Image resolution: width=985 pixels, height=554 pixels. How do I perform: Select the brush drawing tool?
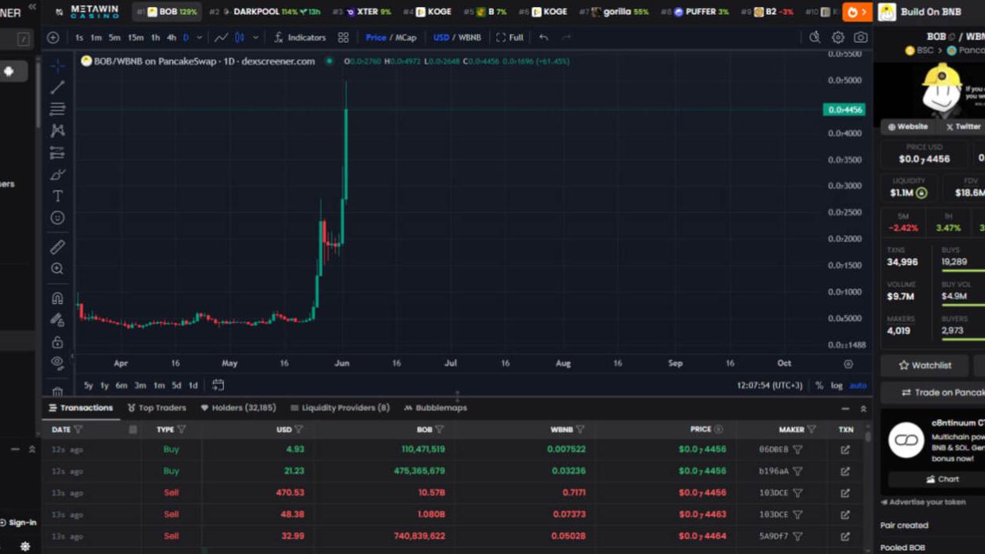[57, 175]
